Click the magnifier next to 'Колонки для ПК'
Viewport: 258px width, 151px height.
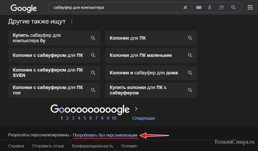(190, 38)
